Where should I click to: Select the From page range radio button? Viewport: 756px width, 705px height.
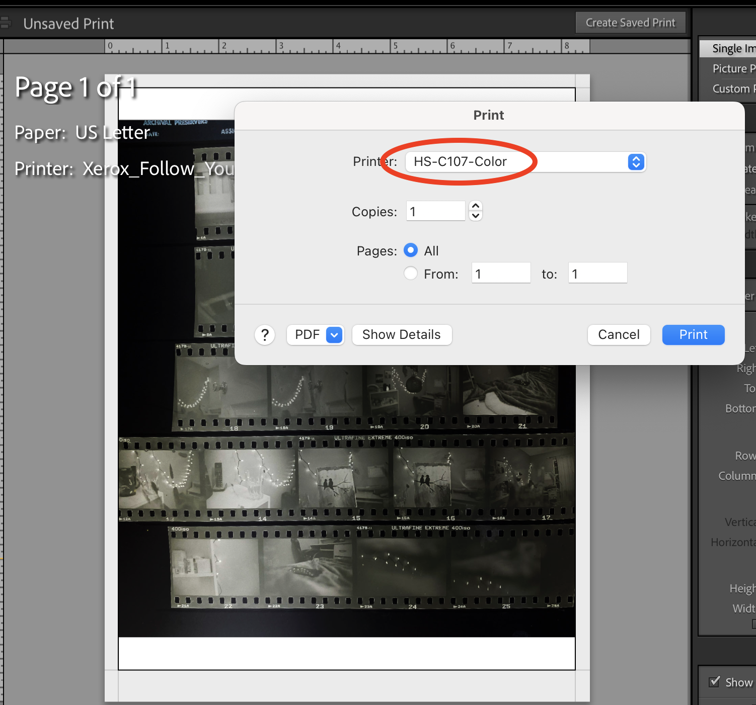click(x=411, y=273)
